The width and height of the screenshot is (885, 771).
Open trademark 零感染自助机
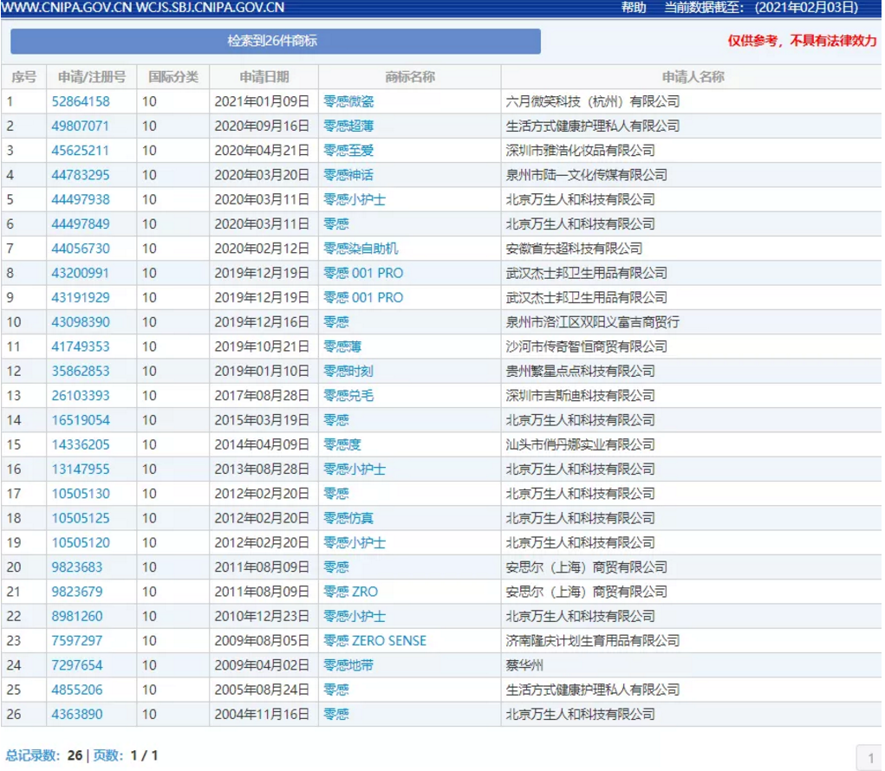pyautogui.click(x=361, y=249)
